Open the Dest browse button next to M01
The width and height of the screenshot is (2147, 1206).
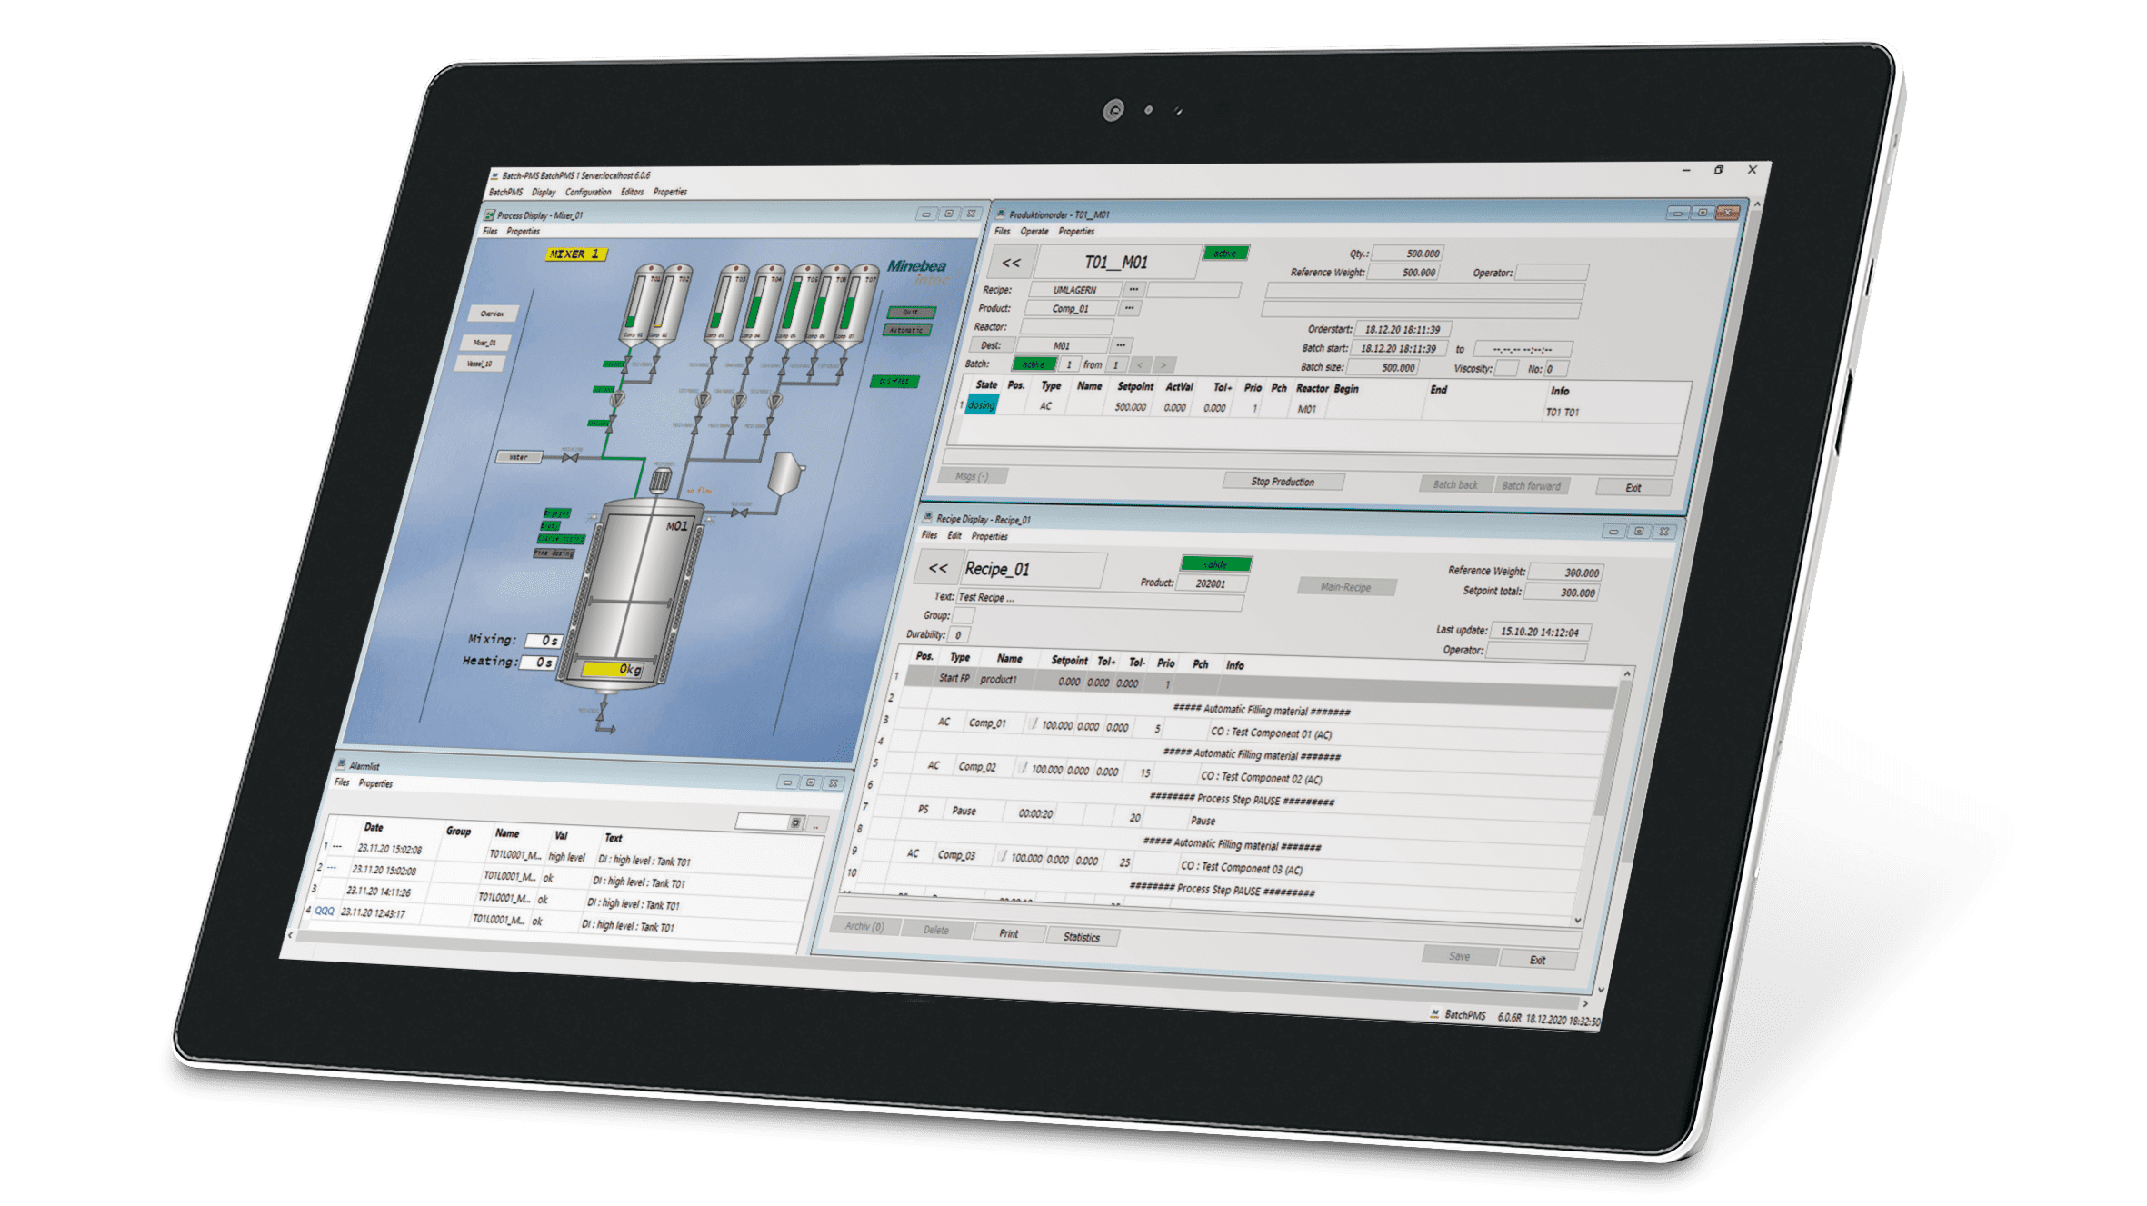(x=1121, y=346)
